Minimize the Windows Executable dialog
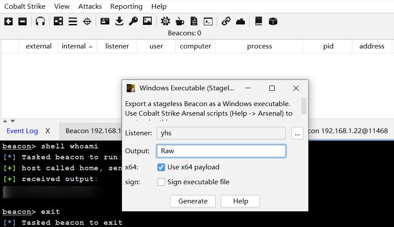The image size is (394, 227). 248,88
